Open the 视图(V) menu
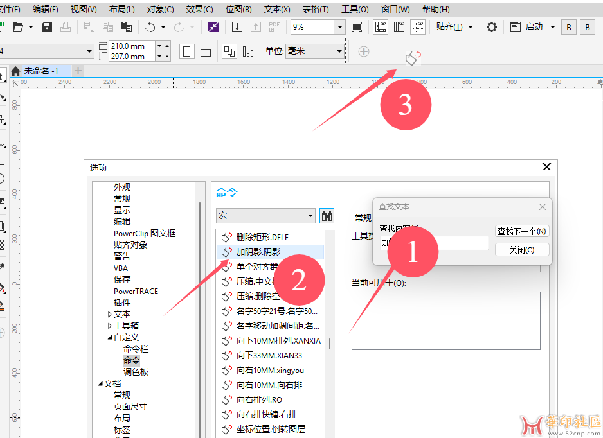 pyautogui.click(x=84, y=9)
